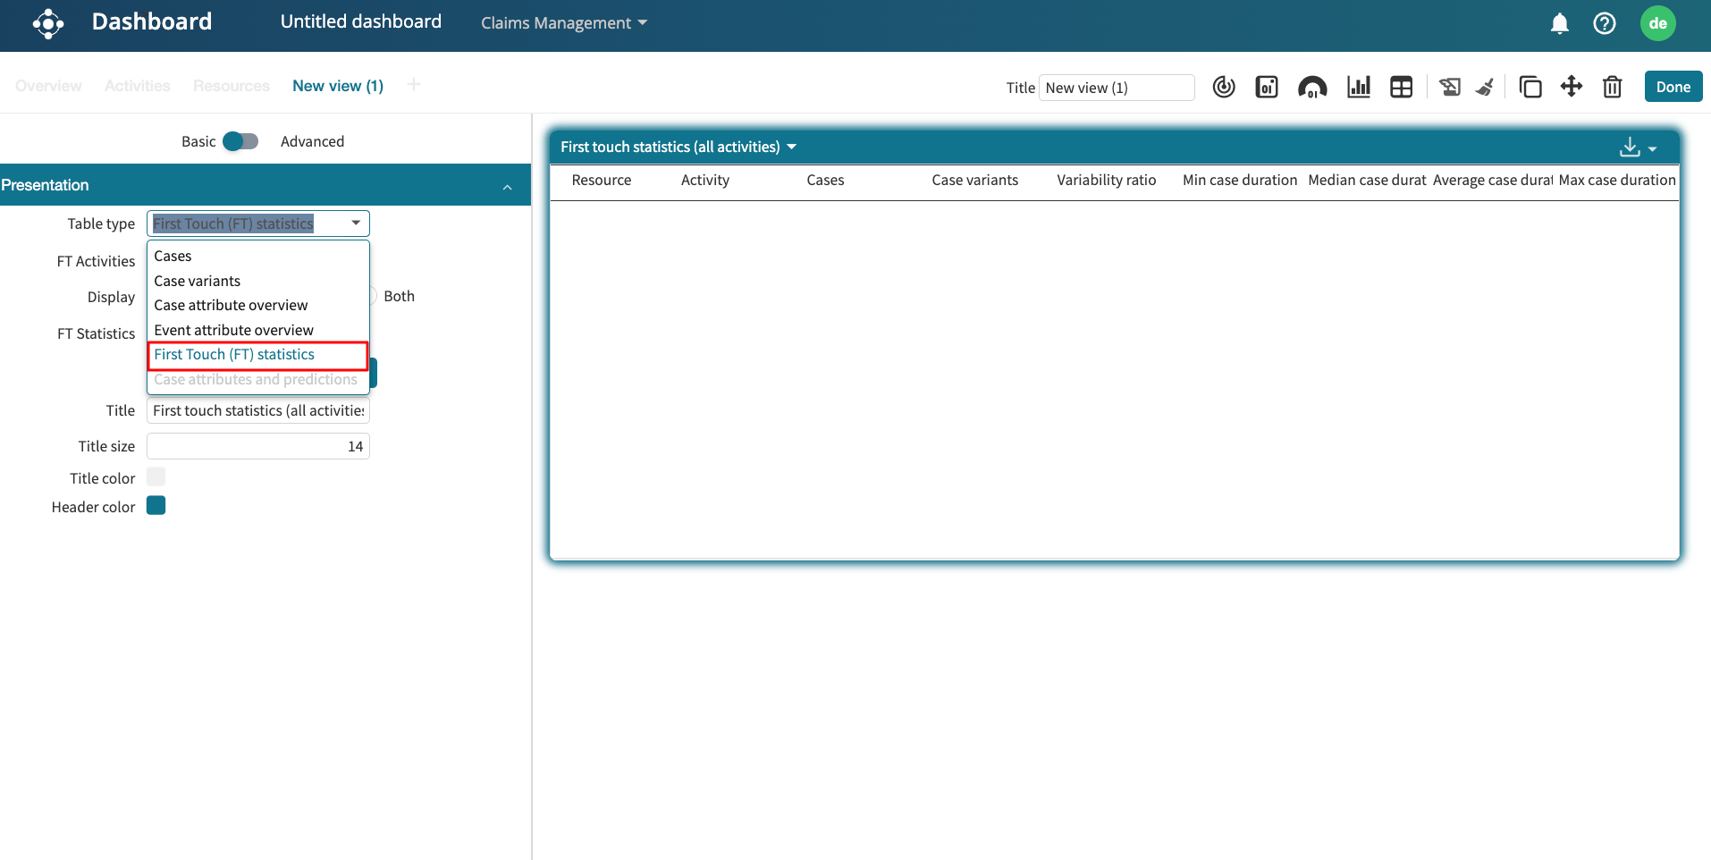
Task: Open the Header color swatch
Action: point(156,506)
